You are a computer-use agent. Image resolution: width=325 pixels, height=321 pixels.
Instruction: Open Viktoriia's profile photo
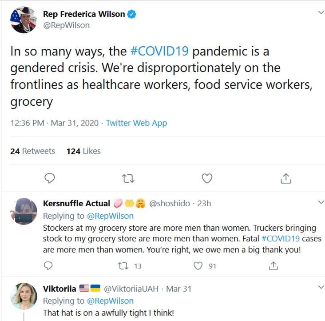coord(23,297)
